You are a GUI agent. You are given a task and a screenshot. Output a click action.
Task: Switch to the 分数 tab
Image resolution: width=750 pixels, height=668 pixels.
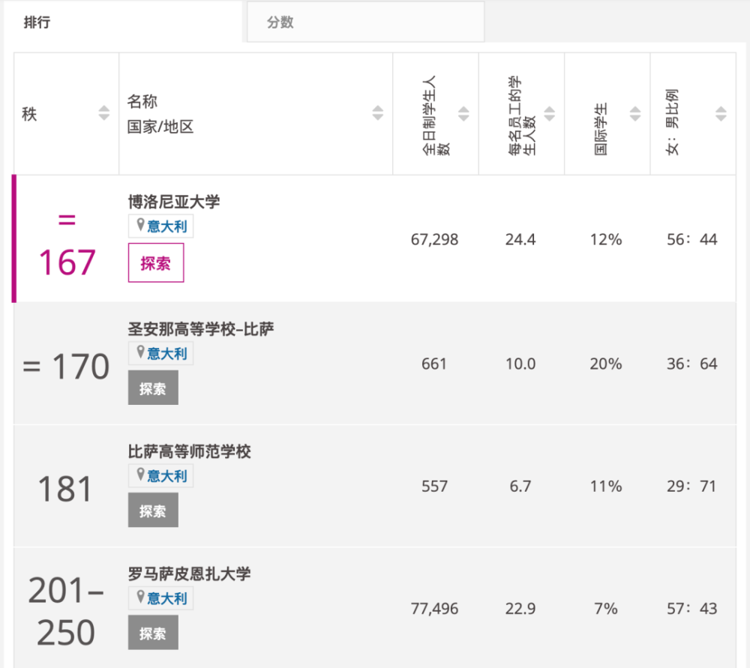365,22
